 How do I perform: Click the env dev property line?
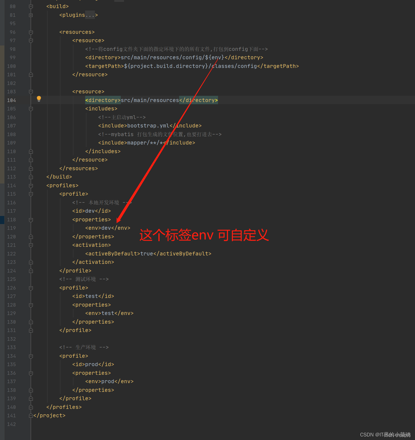[x=108, y=228]
